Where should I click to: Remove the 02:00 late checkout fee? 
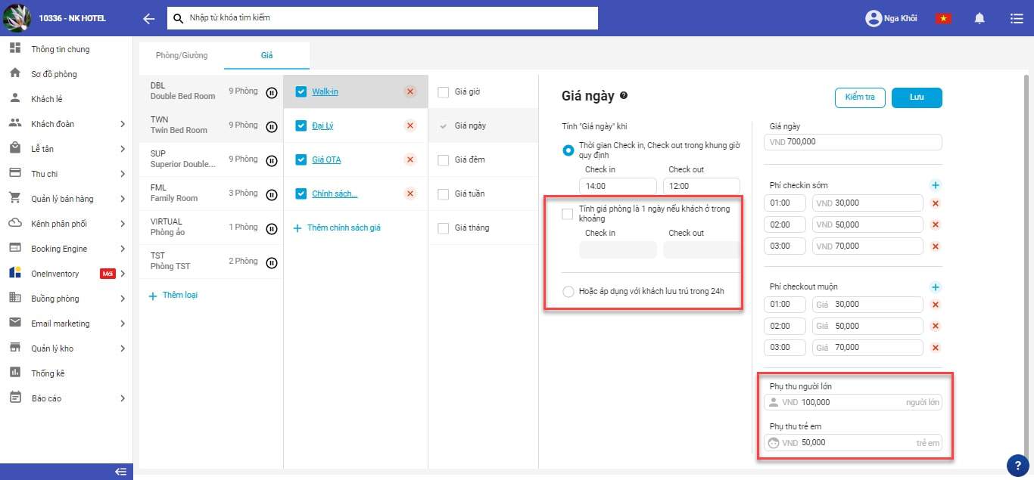936,326
